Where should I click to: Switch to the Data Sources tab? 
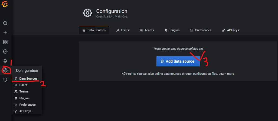94,30
